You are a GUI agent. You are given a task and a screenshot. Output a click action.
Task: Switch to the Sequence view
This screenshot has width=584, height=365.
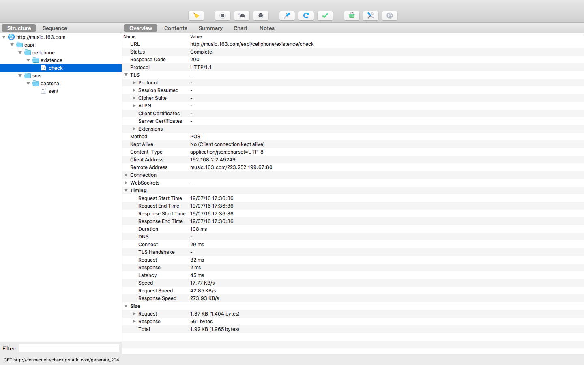[x=54, y=28]
